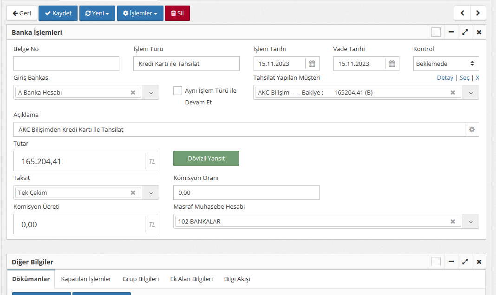Image resolution: width=496 pixels, height=295 pixels.
Task: Remove the 102 BANKALAR account selection
Action: [x=453, y=222]
